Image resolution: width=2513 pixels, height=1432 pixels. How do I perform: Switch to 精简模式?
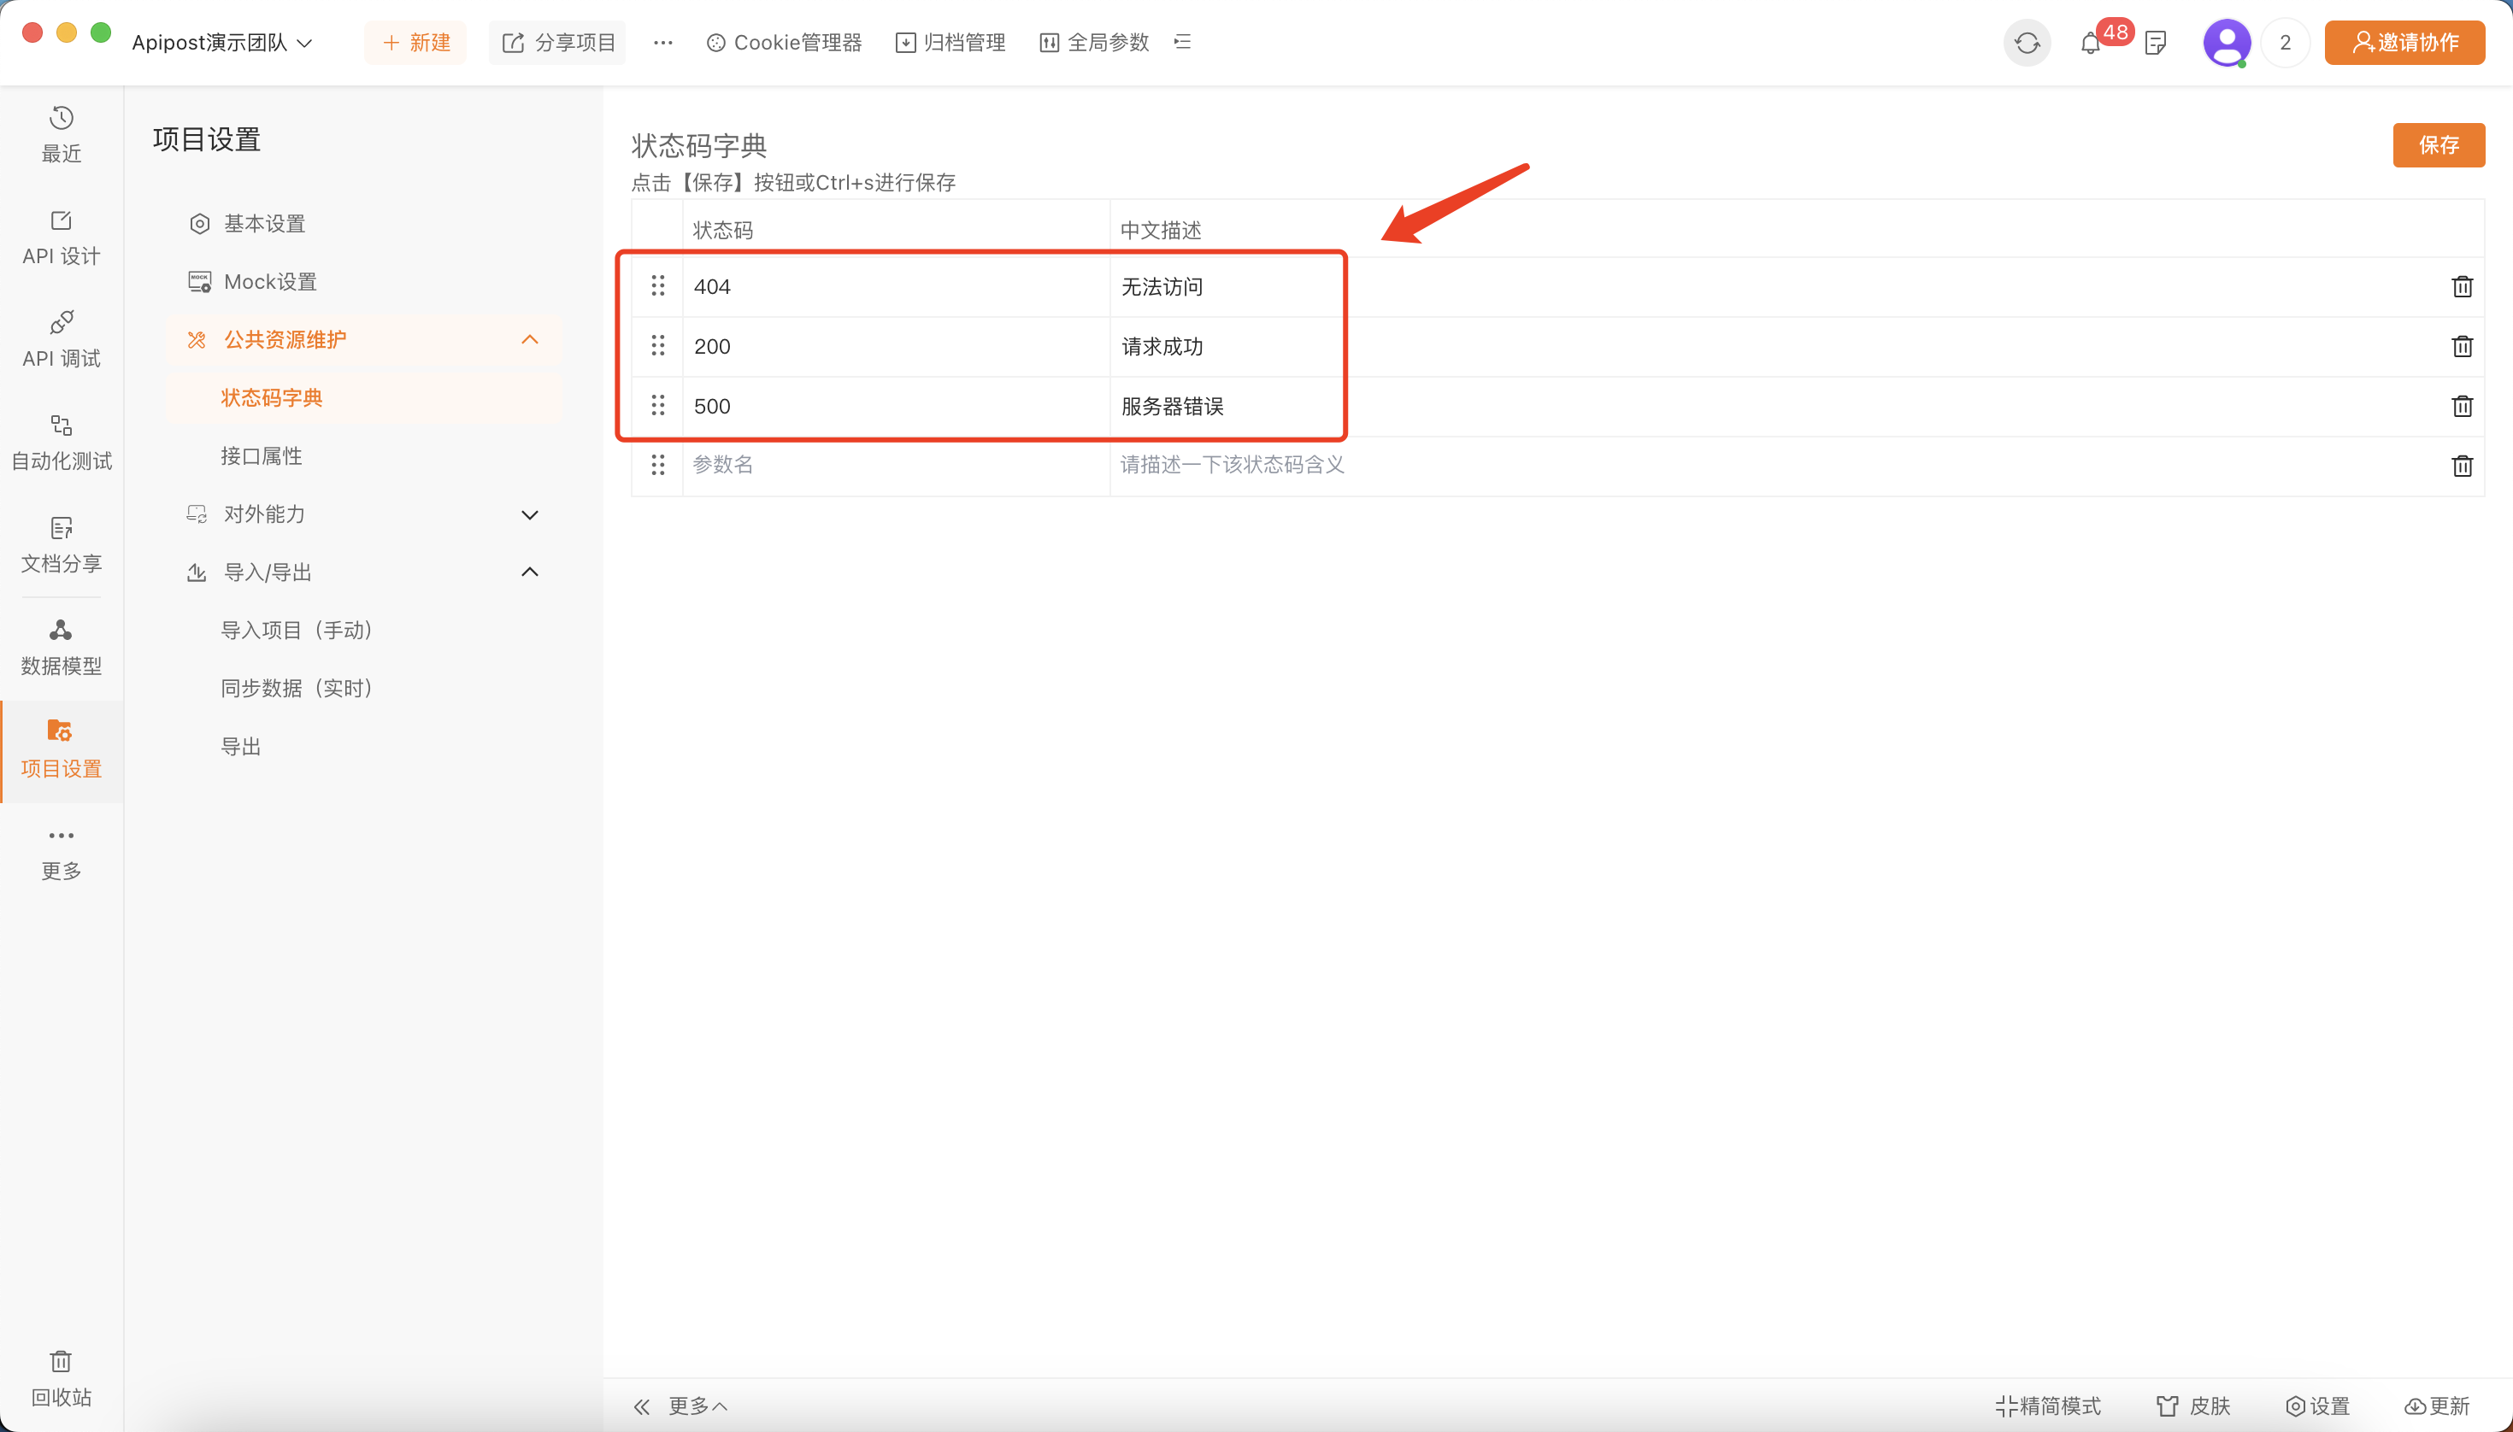tap(2046, 1406)
